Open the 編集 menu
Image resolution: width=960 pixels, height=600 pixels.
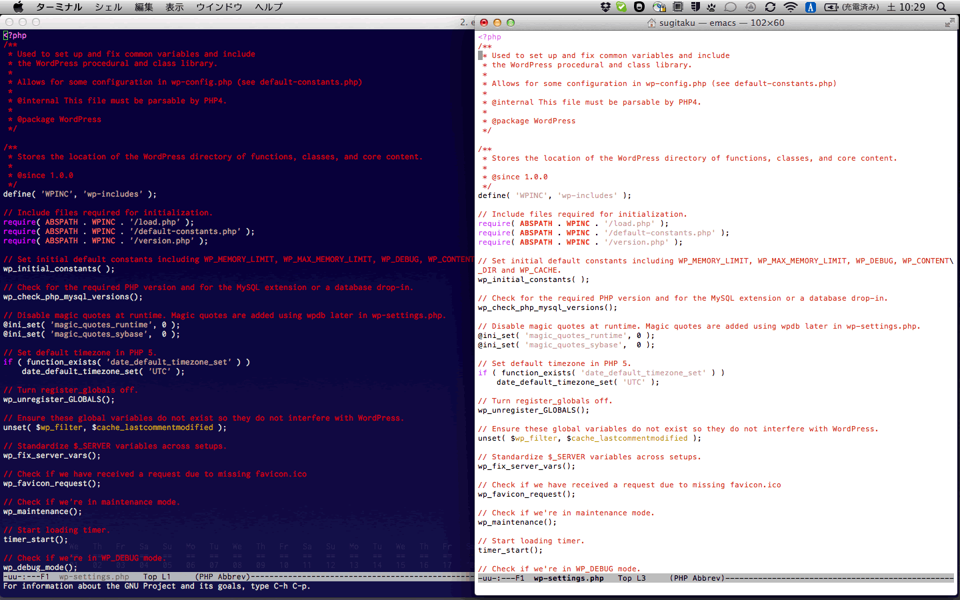pyautogui.click(x=143, y=7)
